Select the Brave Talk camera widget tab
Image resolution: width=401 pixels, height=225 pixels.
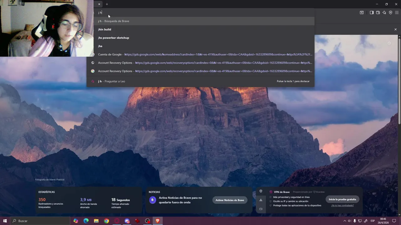(x=261, y=209)
